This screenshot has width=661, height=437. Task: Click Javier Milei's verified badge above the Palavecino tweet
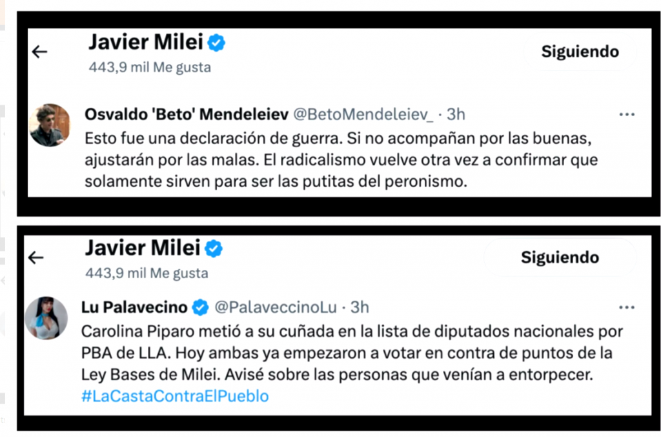pyautogui.click(x=214, y=249)
